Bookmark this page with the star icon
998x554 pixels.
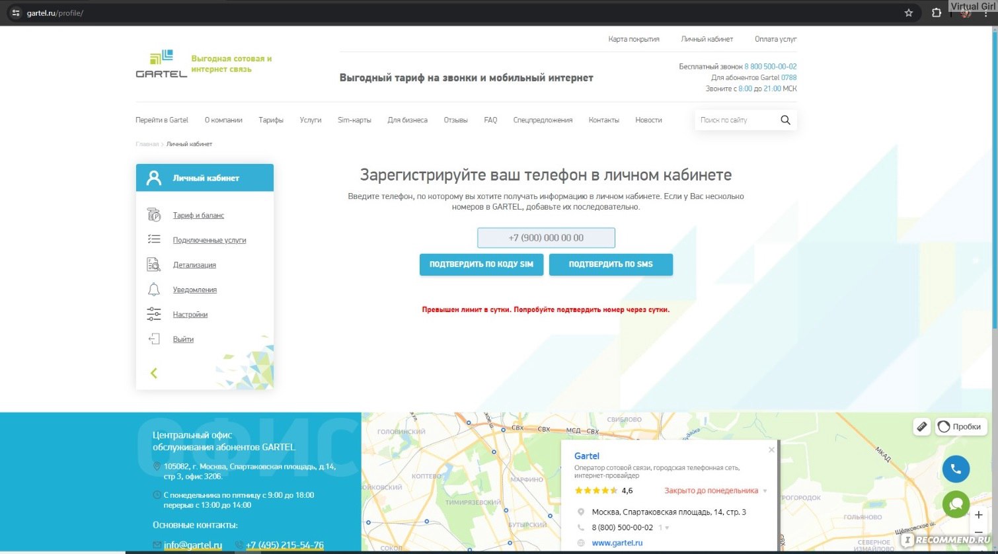[x=909, y=13]
